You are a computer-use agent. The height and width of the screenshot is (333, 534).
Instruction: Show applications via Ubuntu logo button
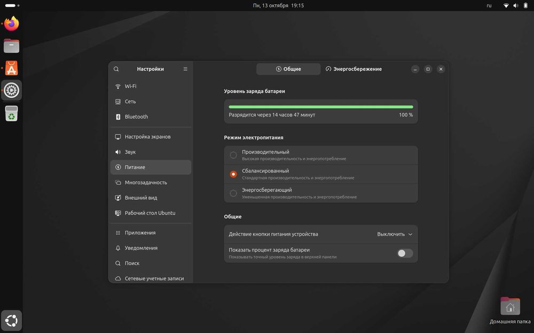pyautogui.click(x=12, y=320)
